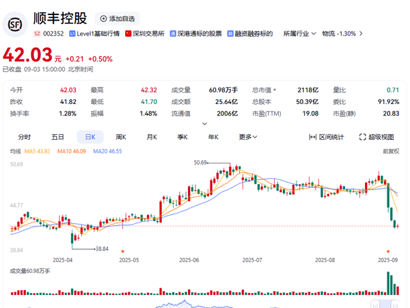410x308 pixels.
Task: Click the 50.69 high price annotation
Action: [x=200, y=163]
